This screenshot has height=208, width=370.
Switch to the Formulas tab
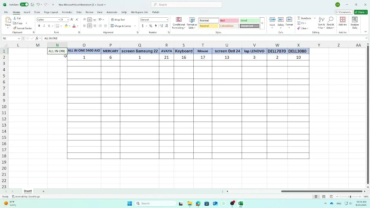click(67, 12)
